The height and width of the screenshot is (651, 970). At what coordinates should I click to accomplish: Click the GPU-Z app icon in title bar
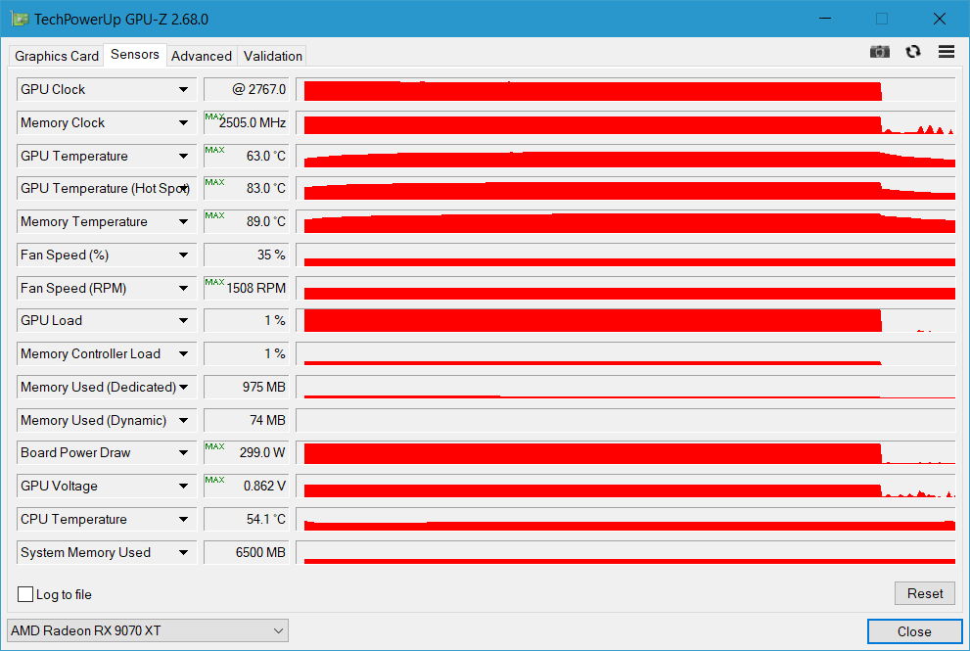coord(20,19)
